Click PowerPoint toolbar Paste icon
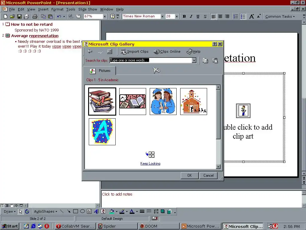 [51, 16]
